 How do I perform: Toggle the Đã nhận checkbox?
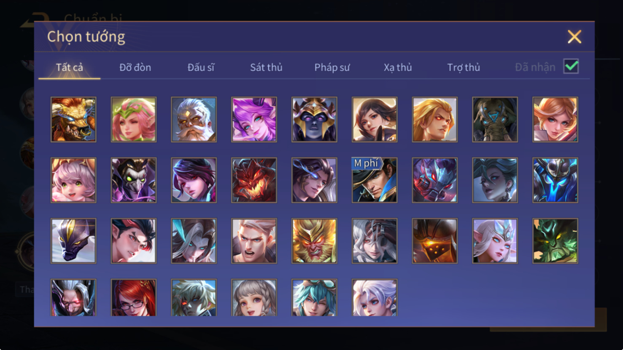(x=571, y=67)
